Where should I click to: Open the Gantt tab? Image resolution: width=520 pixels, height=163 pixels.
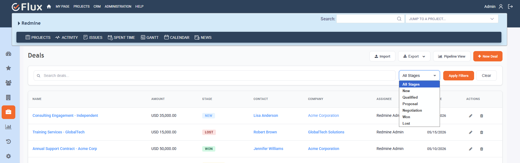tap(149, 37)
